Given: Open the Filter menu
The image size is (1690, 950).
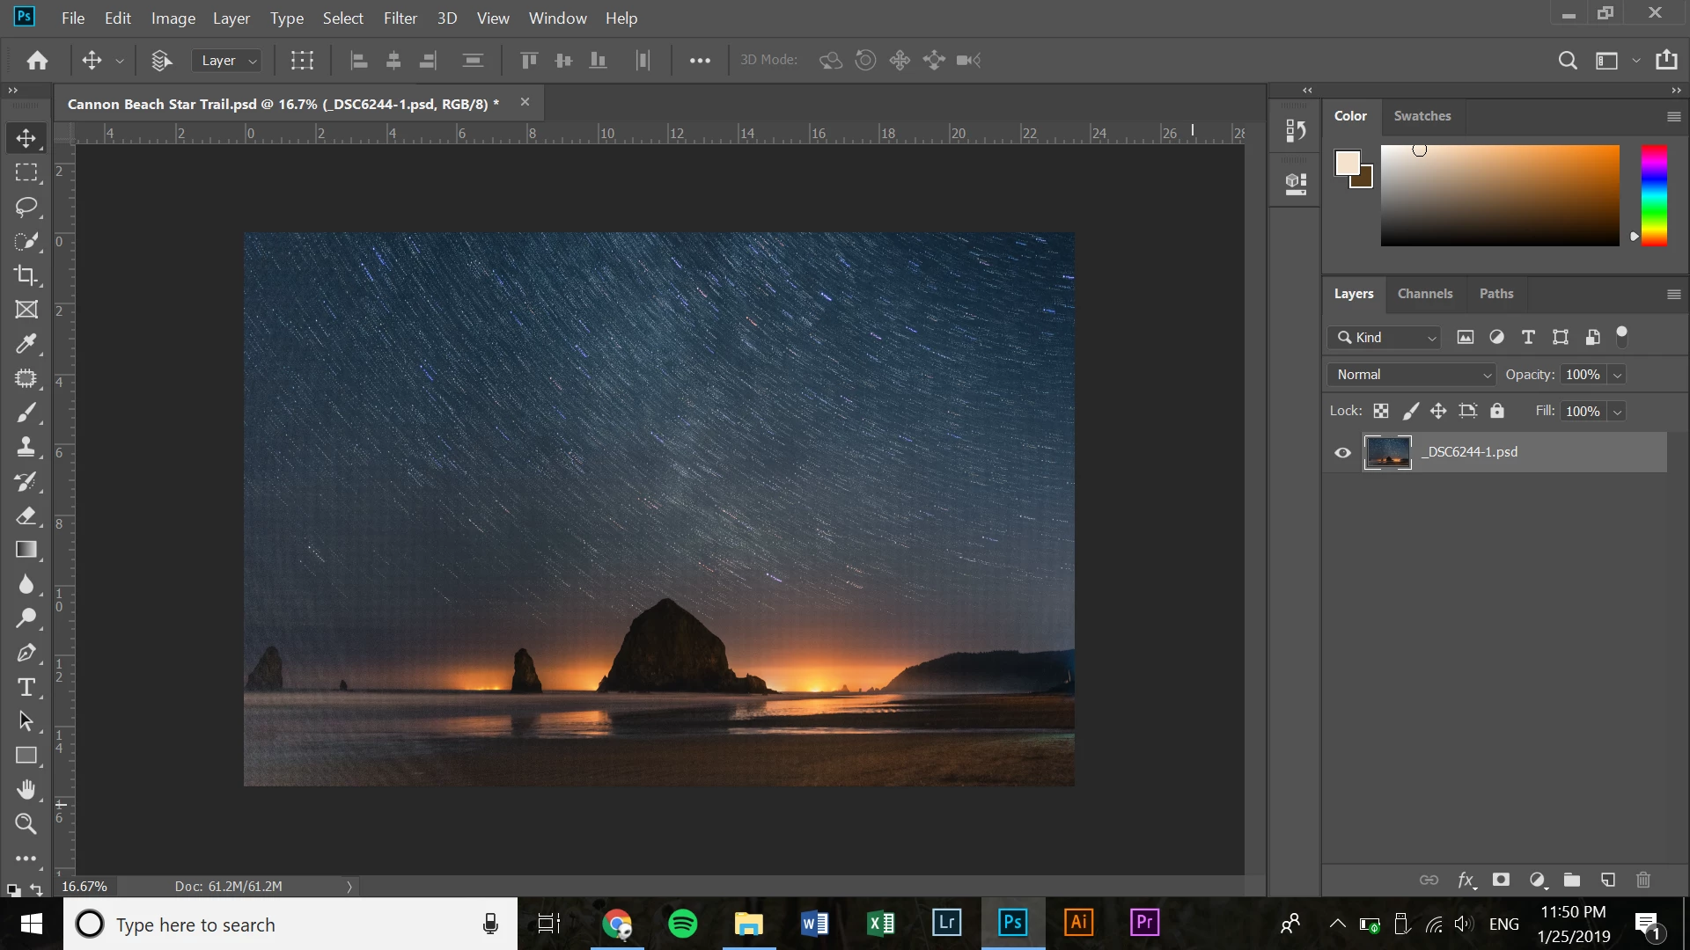Looking at the screenshot, I should tap(400, 18).
